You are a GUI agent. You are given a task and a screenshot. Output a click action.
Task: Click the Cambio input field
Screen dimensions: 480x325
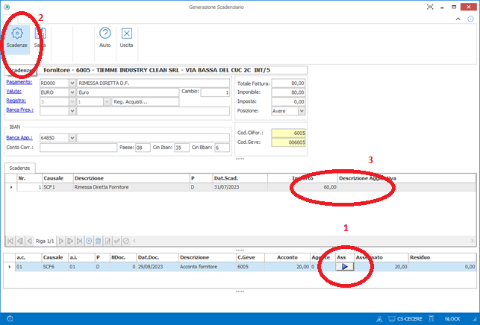tap(215, 92)
